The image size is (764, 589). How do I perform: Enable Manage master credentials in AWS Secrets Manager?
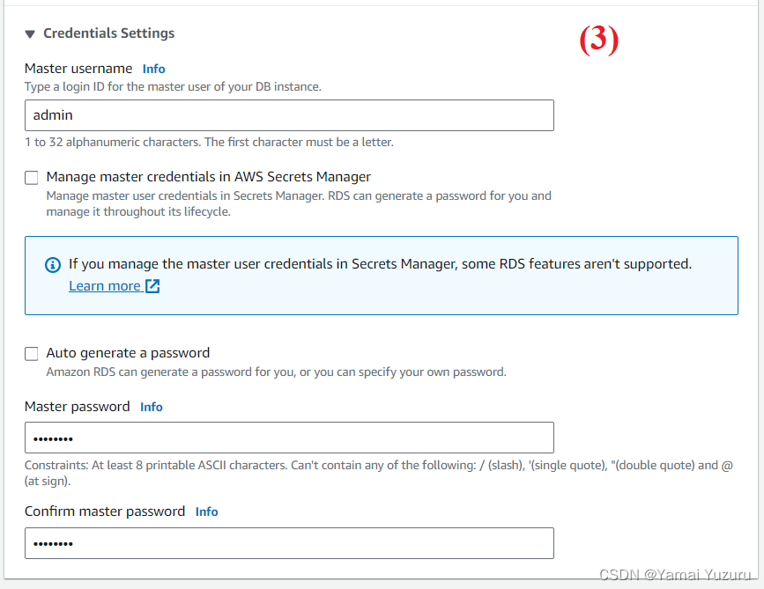point(32,178)
